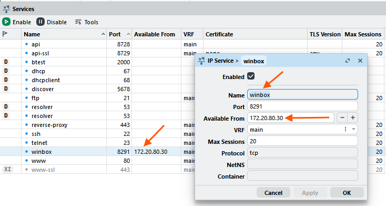Close the IP Service winbox dialog
The width and height of the screenshot is (386, 206).
pyautogui.click(x=360, y=61)
